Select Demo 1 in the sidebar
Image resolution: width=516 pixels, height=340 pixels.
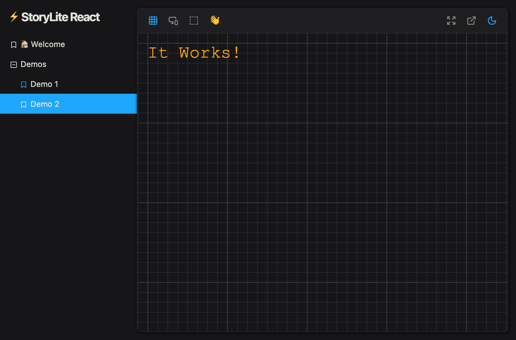[44, 84]
